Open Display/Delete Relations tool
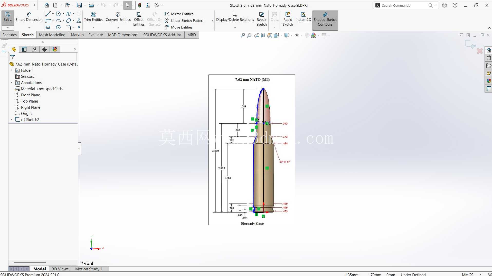 235,17
